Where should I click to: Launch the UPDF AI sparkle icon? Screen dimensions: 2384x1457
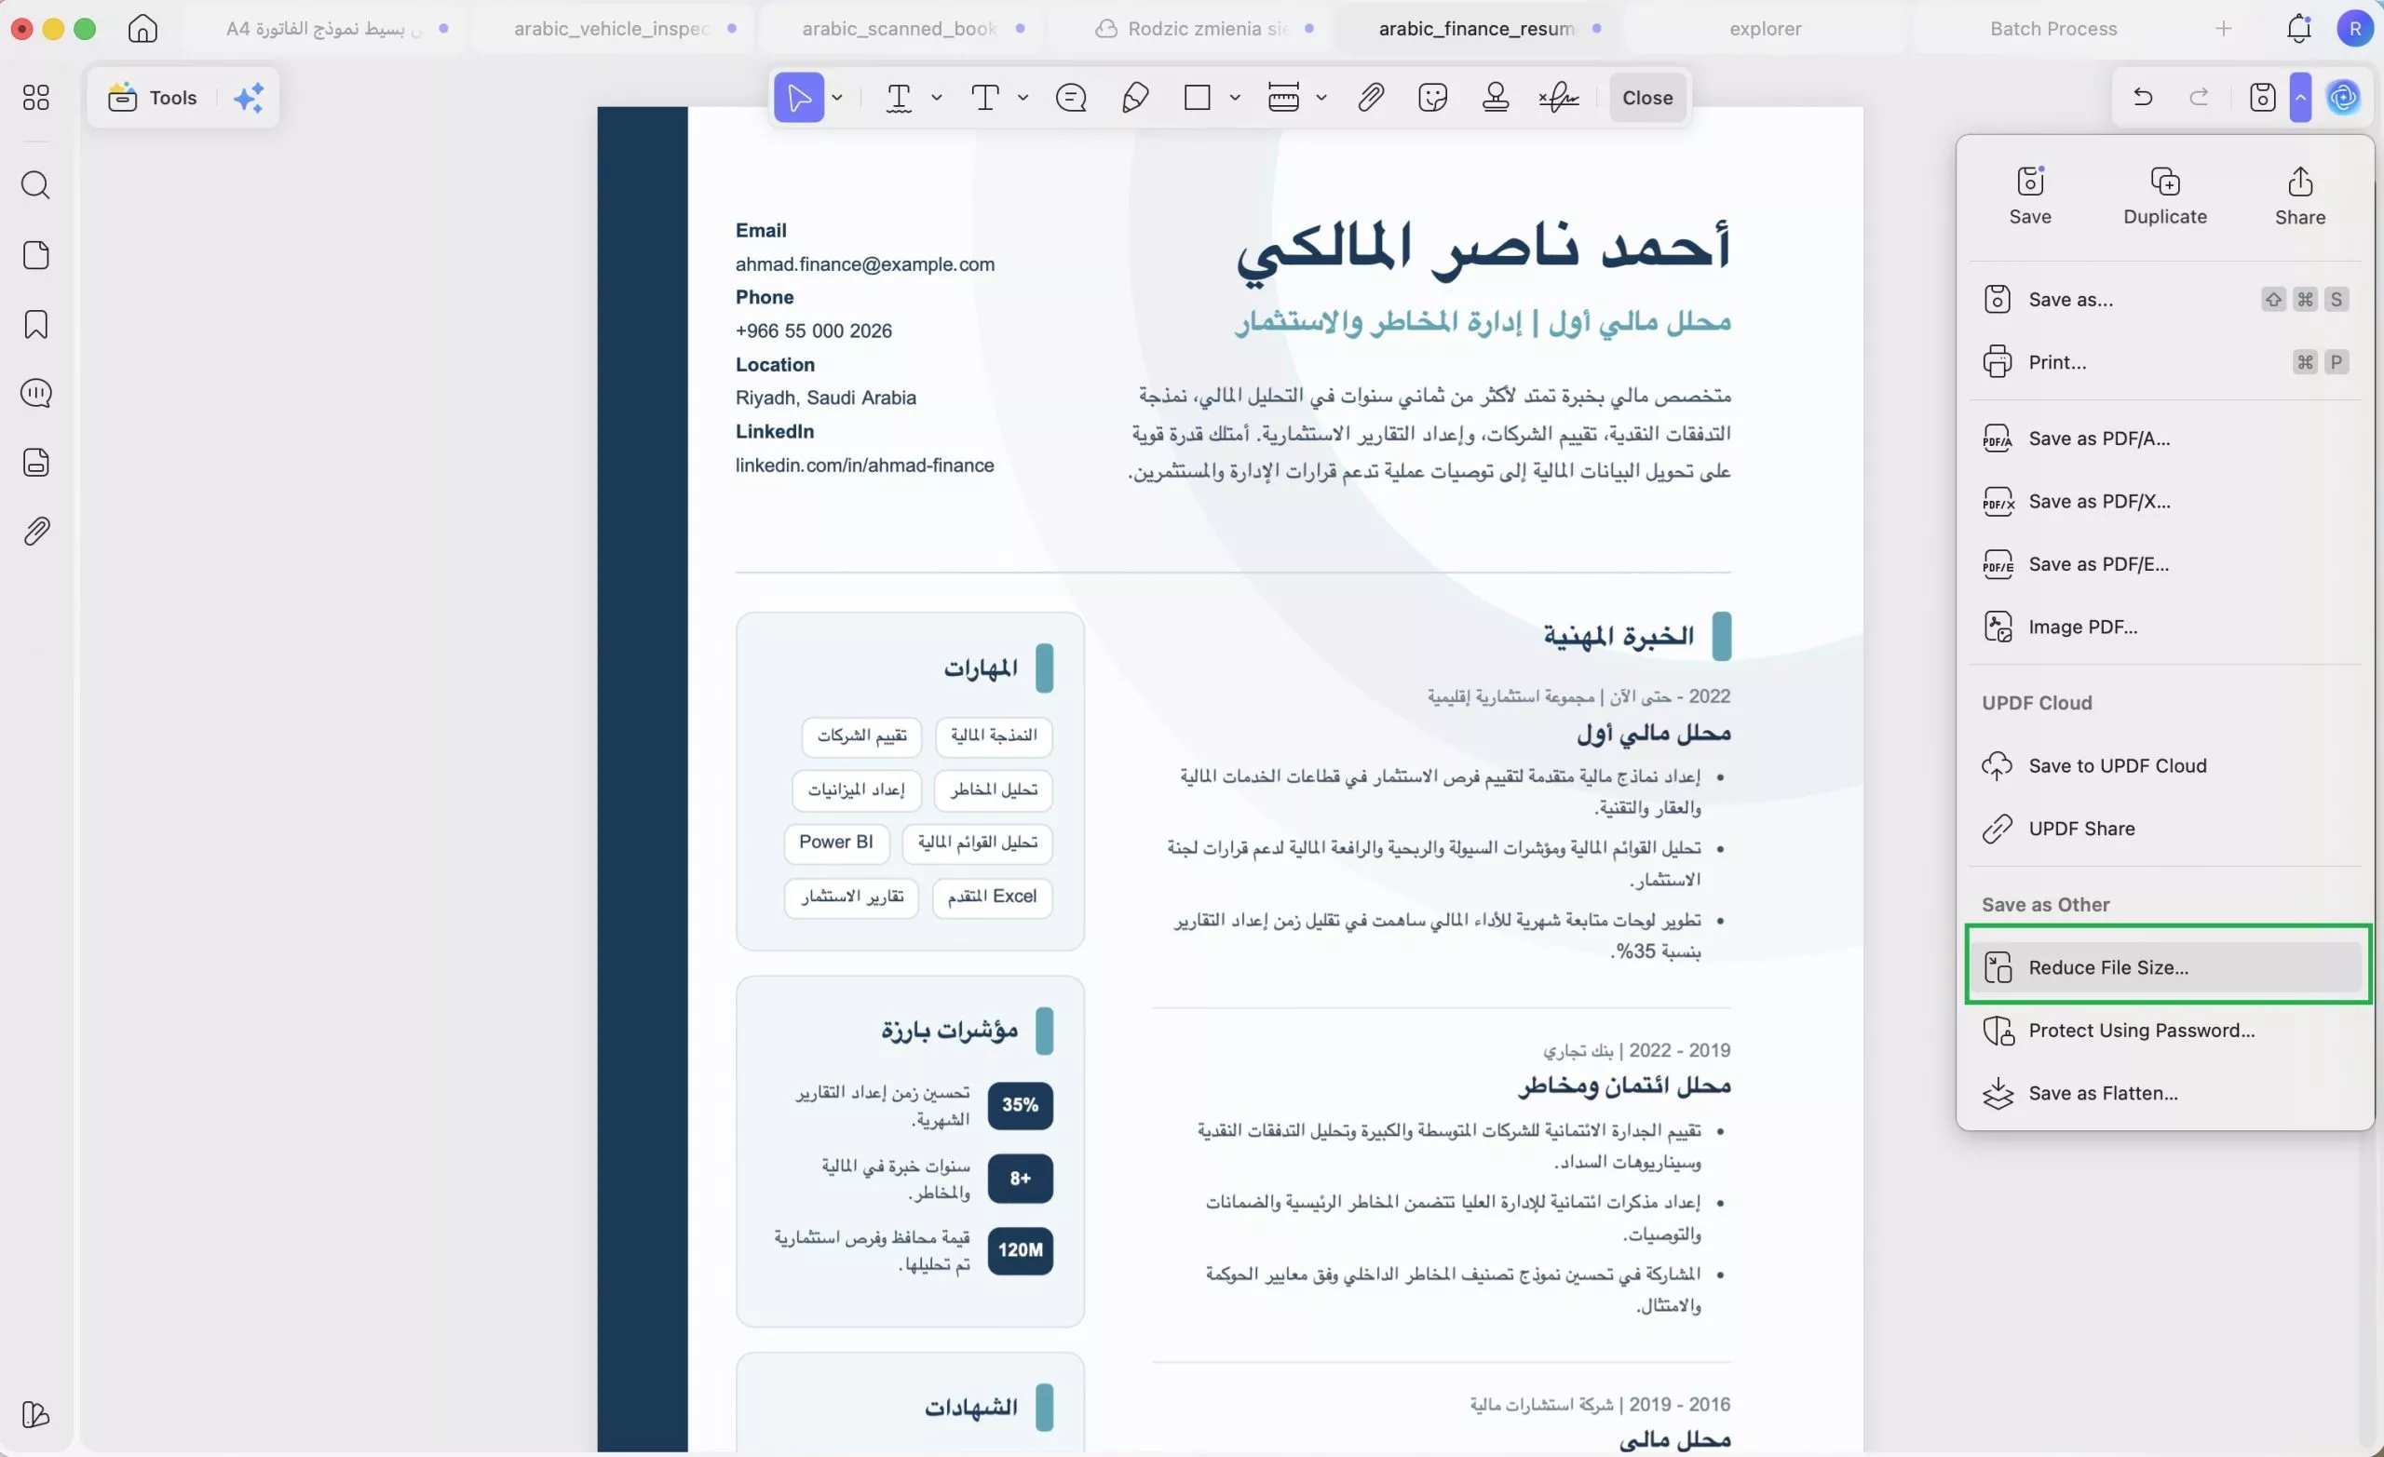coord(249,97)
